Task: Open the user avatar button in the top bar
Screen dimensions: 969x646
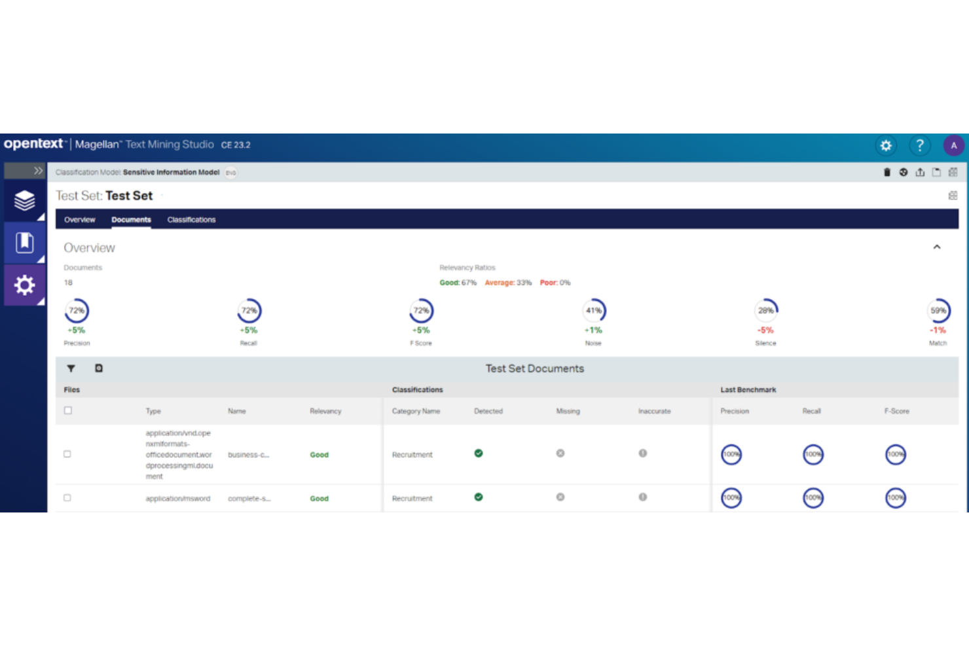Action: coord(954,145)
